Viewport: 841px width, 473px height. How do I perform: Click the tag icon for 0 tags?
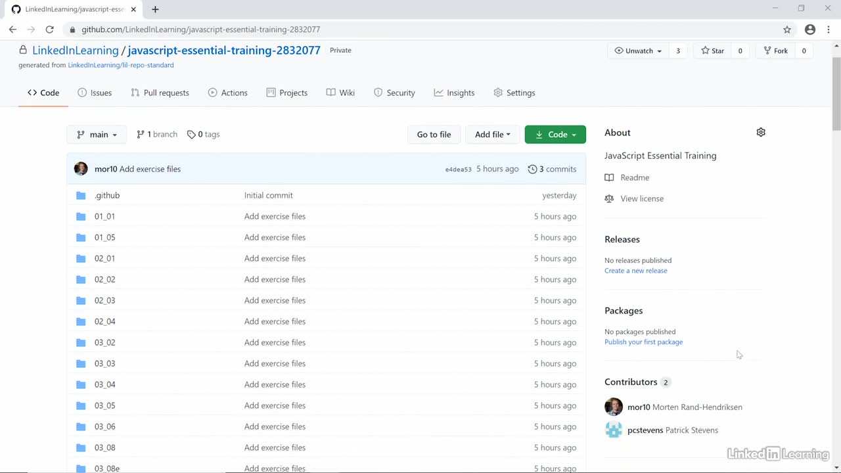click(191, 134)
